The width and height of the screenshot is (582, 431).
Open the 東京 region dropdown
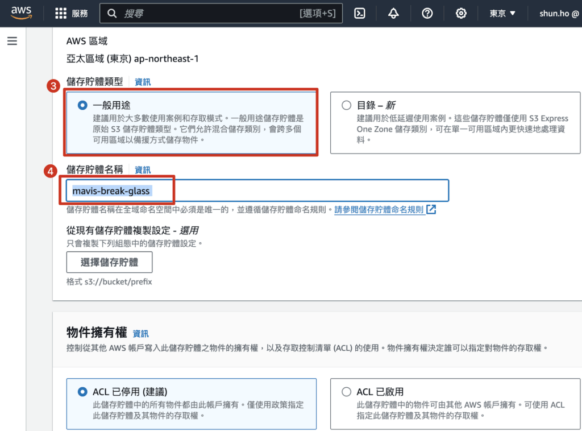pos(502,14)
